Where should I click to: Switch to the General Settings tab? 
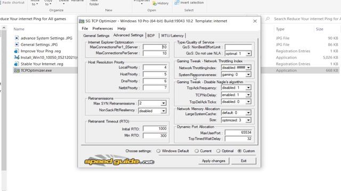click(x=96, y=36)
